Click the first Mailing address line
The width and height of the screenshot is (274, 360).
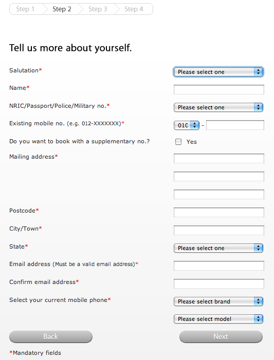219,158
